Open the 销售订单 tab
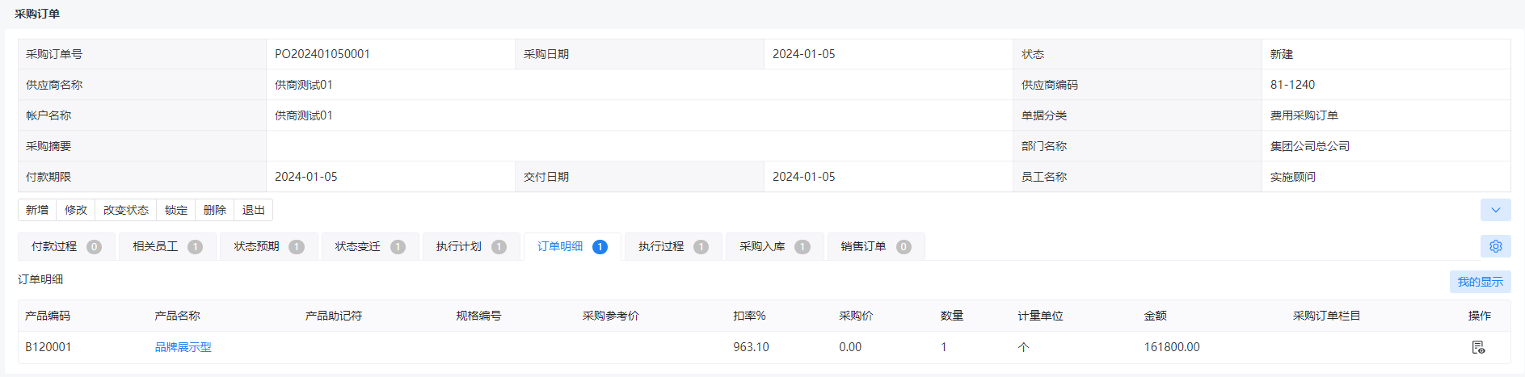Screen dimensions: 1525x377 [876, 246]
